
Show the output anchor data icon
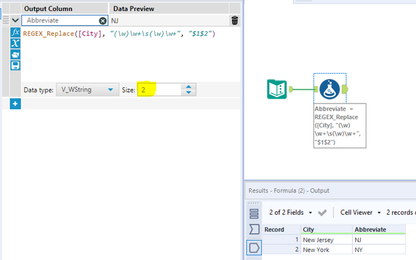click(x=254, y=248)
